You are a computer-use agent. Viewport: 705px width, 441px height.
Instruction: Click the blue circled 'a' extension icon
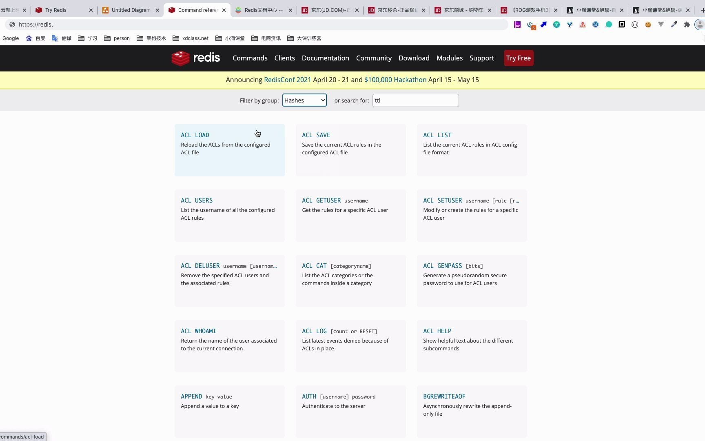tap(596, 24)
